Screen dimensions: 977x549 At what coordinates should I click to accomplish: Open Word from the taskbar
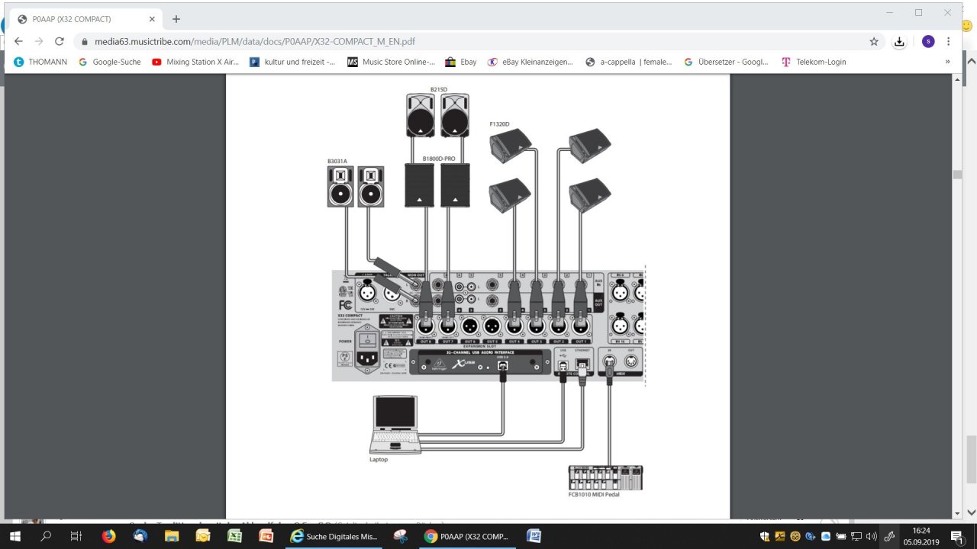[534, 536]
